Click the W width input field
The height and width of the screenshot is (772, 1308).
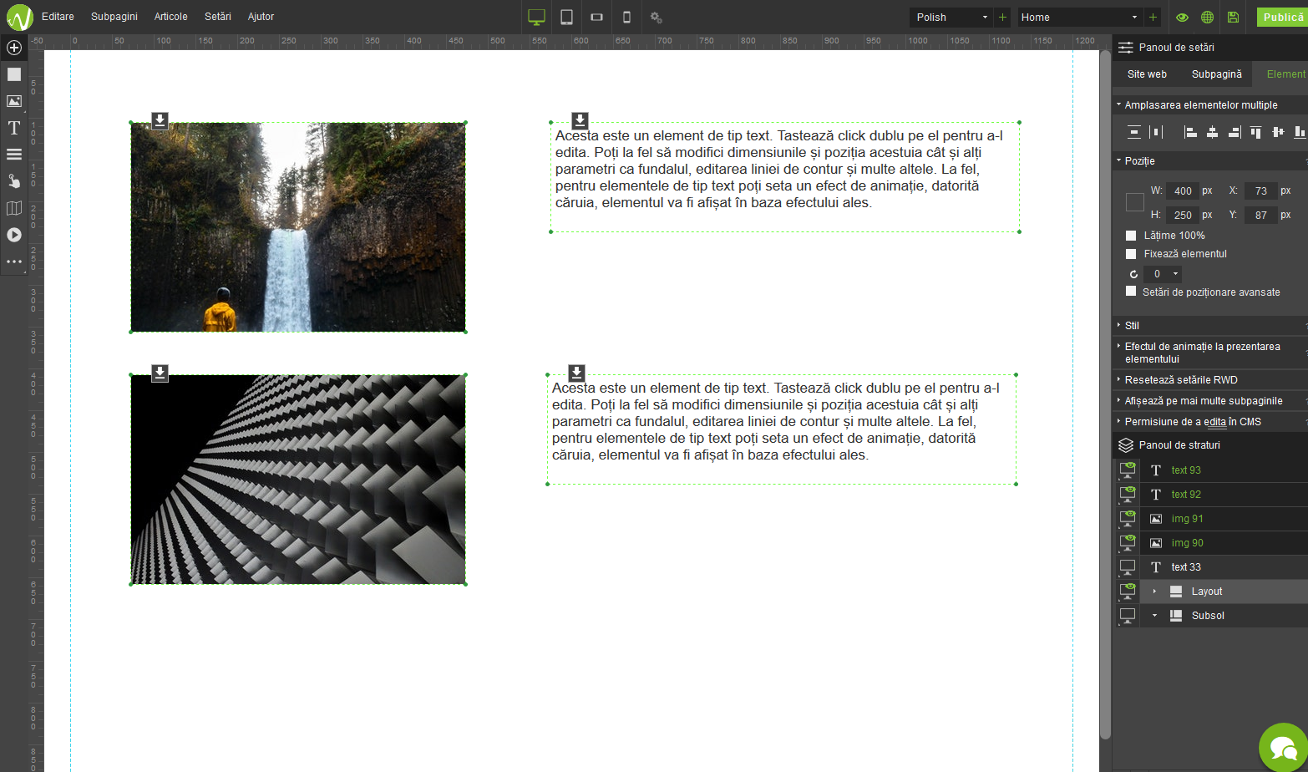1183,190
